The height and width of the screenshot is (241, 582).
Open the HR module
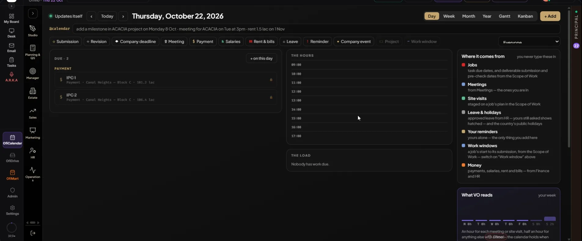point(33,153)
